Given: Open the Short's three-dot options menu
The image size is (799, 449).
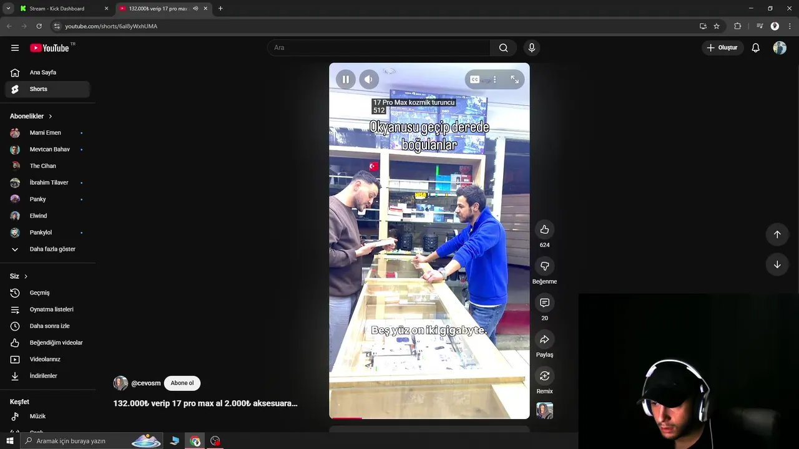Looking at the screenshot, I should (494, 79).
